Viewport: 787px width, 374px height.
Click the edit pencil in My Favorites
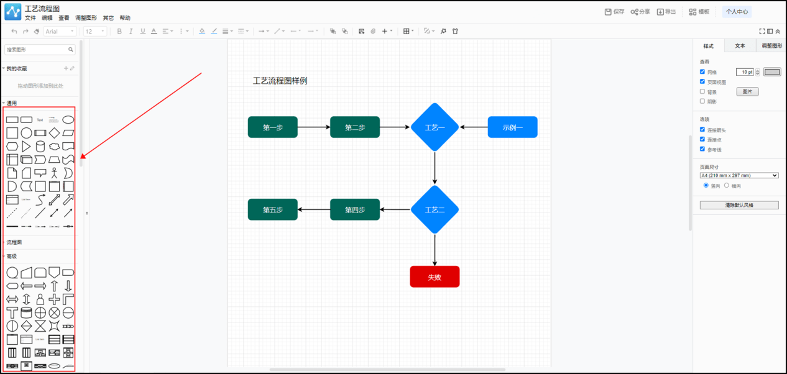72,68
